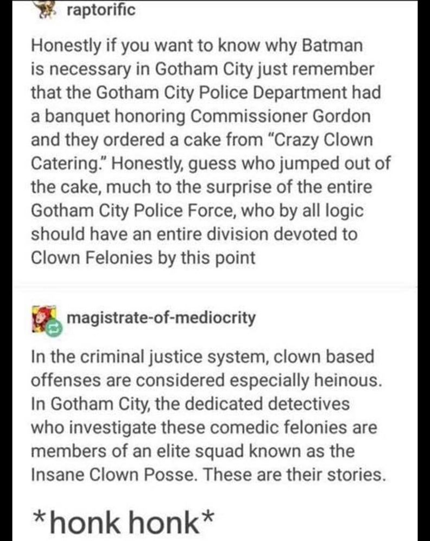Click the word "Batman" in first post
430x541 pixels.
coord(332,45)
